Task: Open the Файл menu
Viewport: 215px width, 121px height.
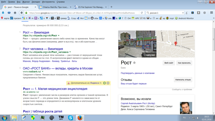Action: (3, 2)
